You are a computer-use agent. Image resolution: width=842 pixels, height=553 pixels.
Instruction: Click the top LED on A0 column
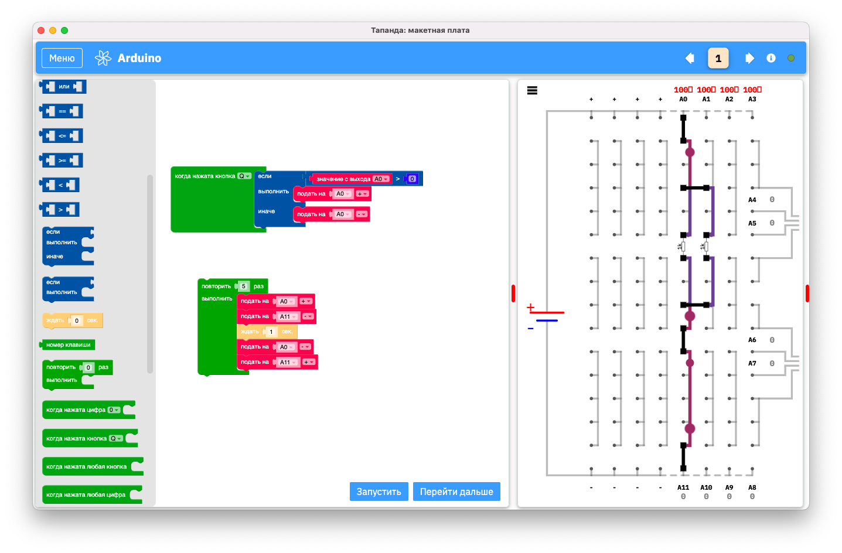[690, 152]
